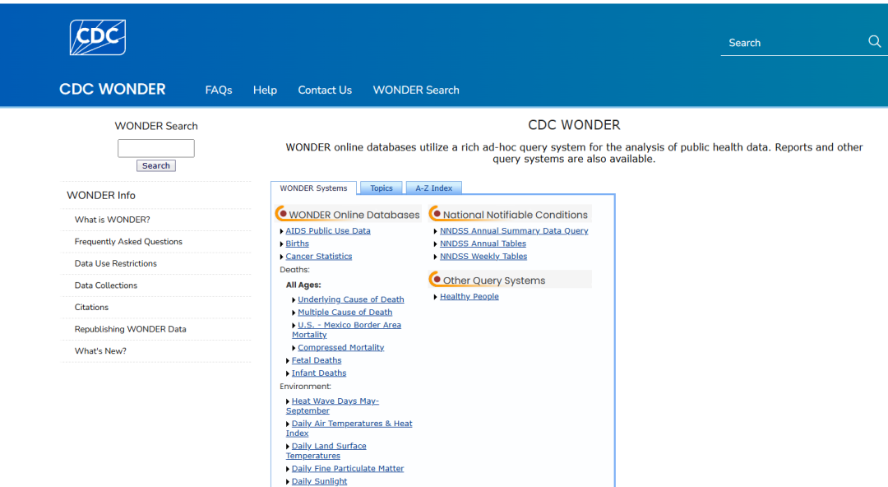The height and width of the screenshot is (487, 888).
Task: Open Fetal Deaths link
Action: (x=317, y=360)
